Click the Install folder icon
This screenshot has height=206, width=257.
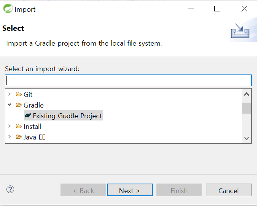click(19, 127)
